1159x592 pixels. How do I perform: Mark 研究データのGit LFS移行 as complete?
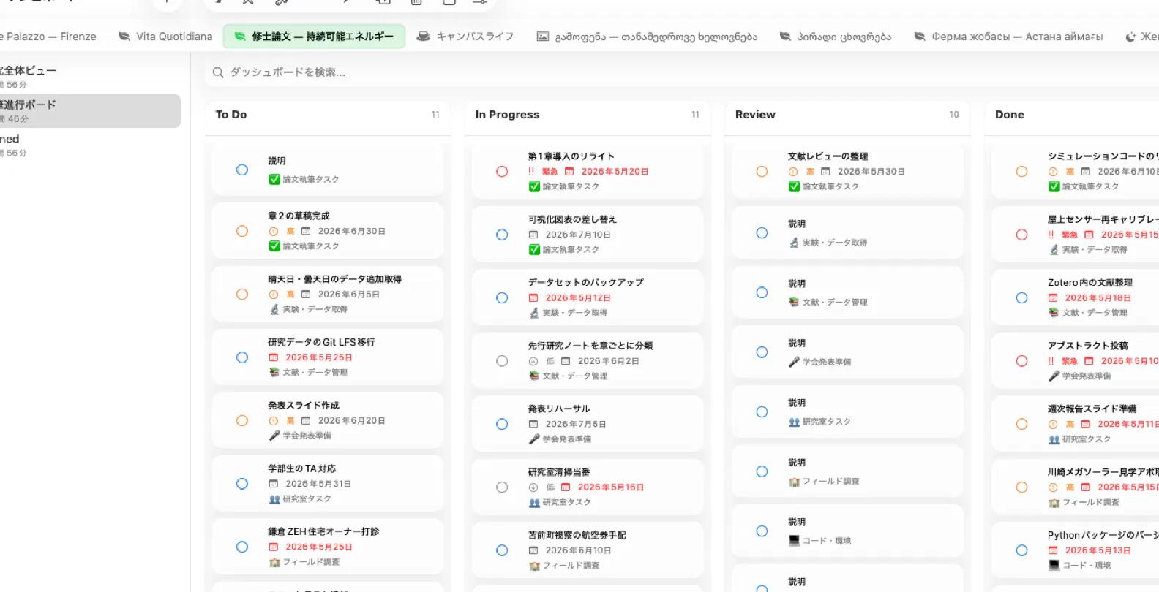coord(242,357)
